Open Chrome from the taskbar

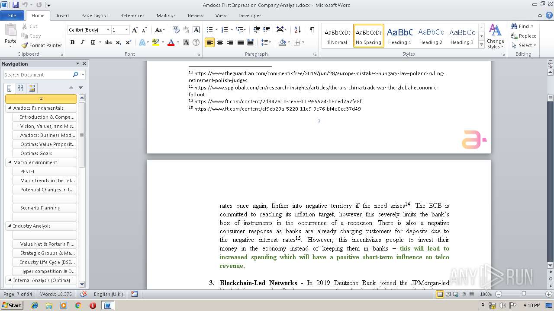[78, 305]
